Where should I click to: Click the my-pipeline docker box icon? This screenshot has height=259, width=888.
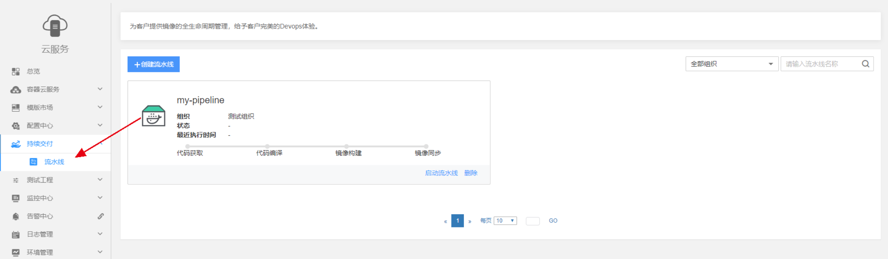coord(154,116)
